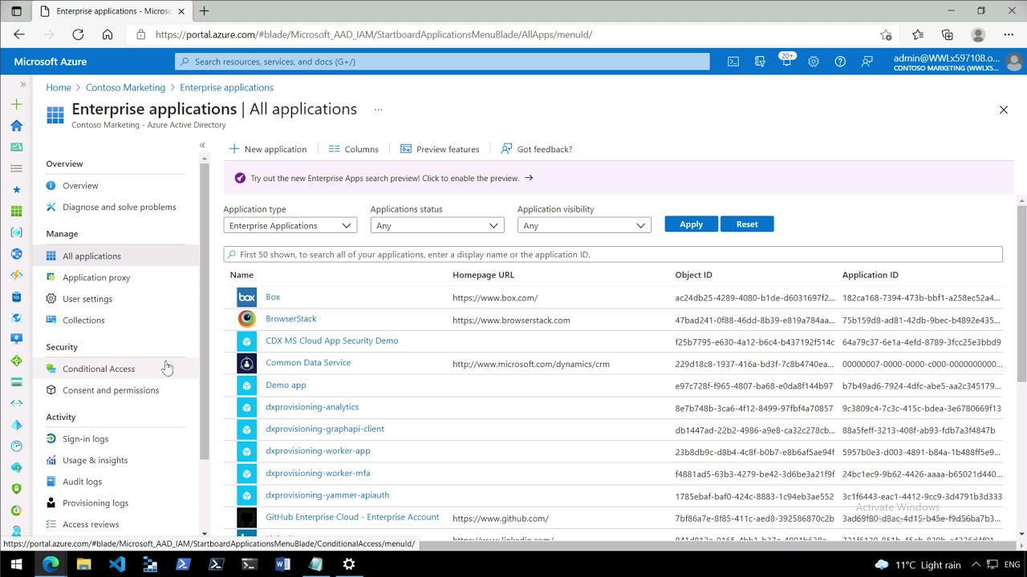Click the GitHub Enterprise Cloud app icon
This screenshot has width=1027, height=577.
(246, 518)
